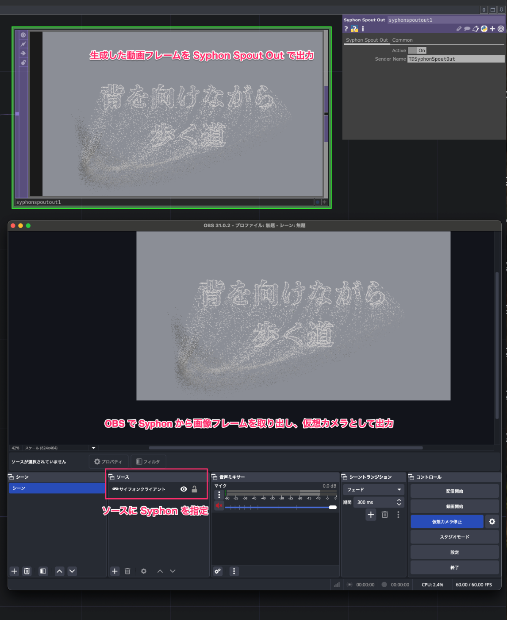Click the 終了 exit button
This screenshot has height=620, width=507.
click(x=454, y=567)
